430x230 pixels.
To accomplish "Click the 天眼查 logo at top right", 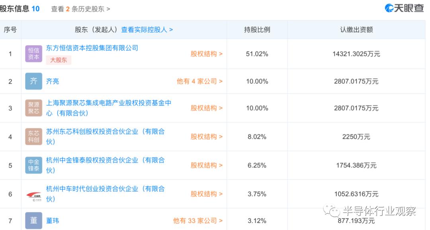I will coord(404,7).
